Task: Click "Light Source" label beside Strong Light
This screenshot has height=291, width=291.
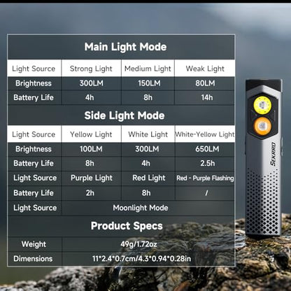Action: 34,69
